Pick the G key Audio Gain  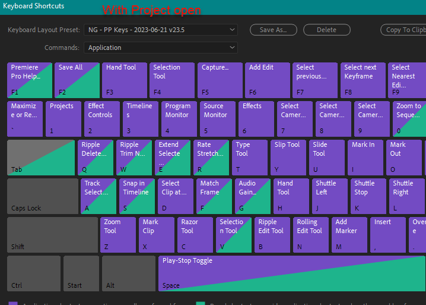253,196
